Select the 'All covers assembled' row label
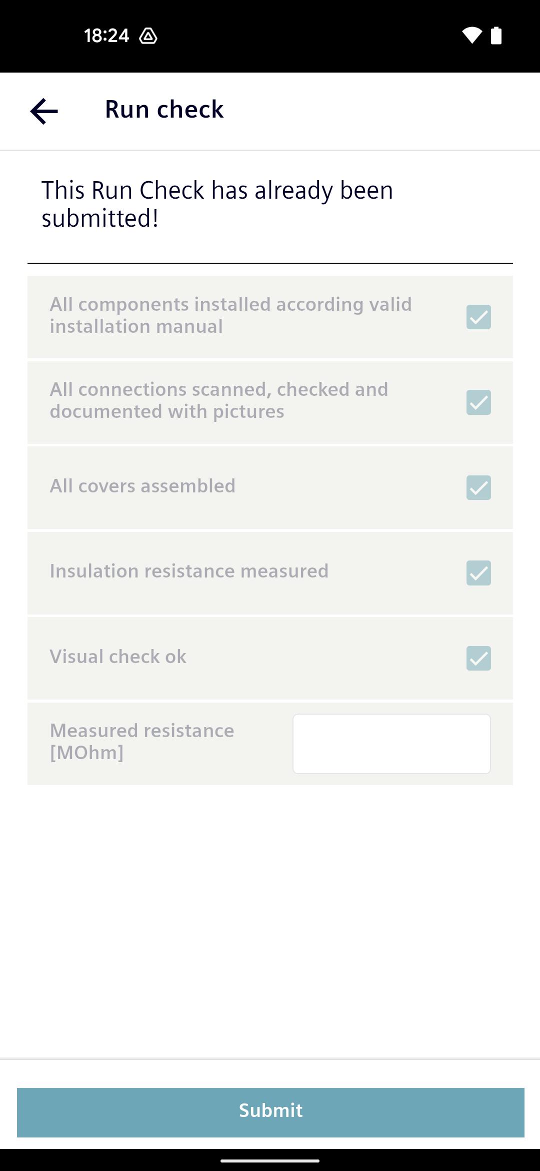Viewport: 540px width, 1171px height. pyautogui.click(x=142, y=486)
